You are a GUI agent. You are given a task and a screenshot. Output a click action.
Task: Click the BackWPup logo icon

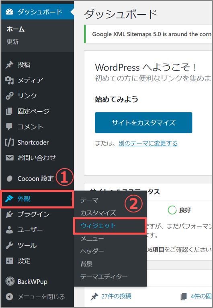click(x=10, y=281)
